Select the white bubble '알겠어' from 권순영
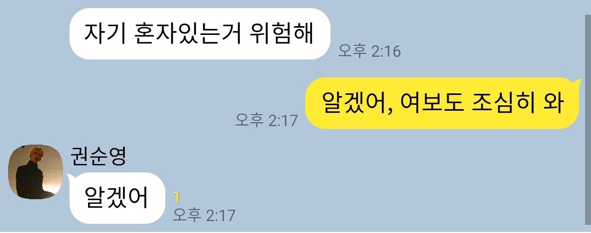 117,198
